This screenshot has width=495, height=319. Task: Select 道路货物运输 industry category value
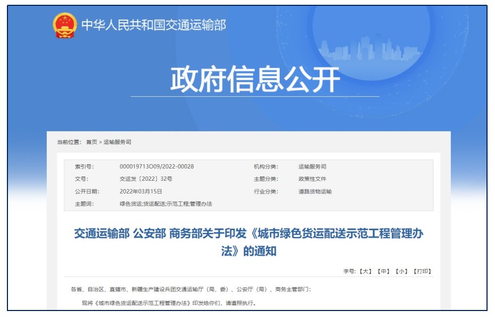click(315, 191)
